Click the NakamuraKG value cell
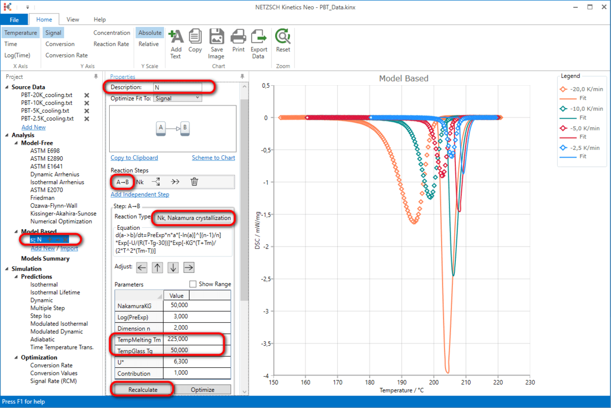The width and height of the screenshot is (611, 408). (x=178, y=305)
